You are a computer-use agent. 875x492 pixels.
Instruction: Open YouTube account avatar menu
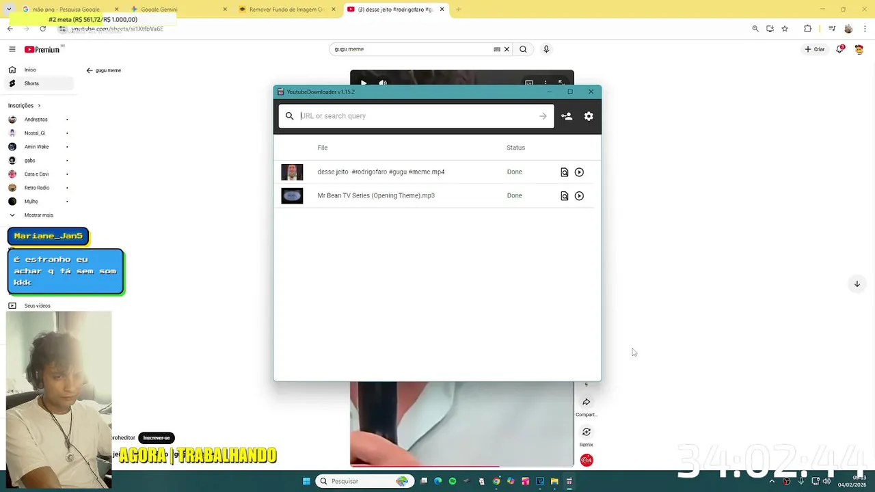pos(859,49)
